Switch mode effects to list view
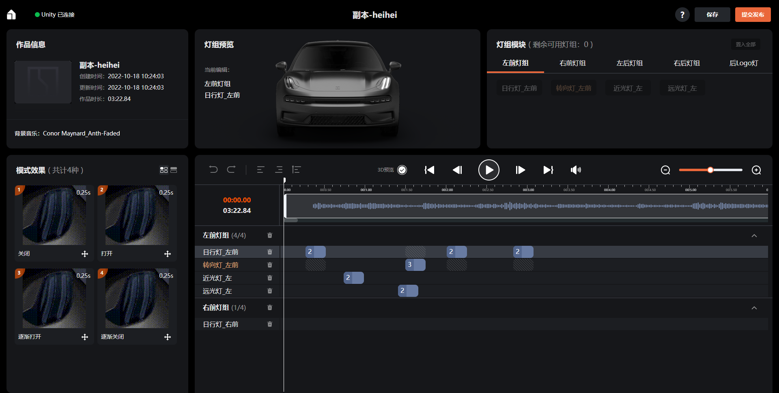The width and height of the screenshot is (779, 393). coord(174,170)
